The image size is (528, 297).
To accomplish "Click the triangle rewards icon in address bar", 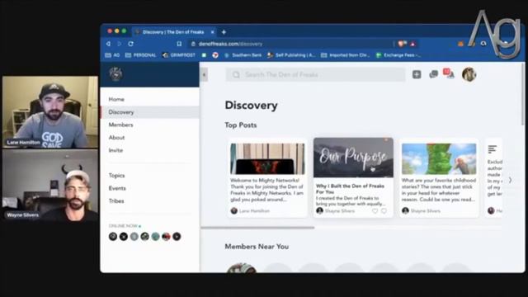I will click(x=412, y=44).
